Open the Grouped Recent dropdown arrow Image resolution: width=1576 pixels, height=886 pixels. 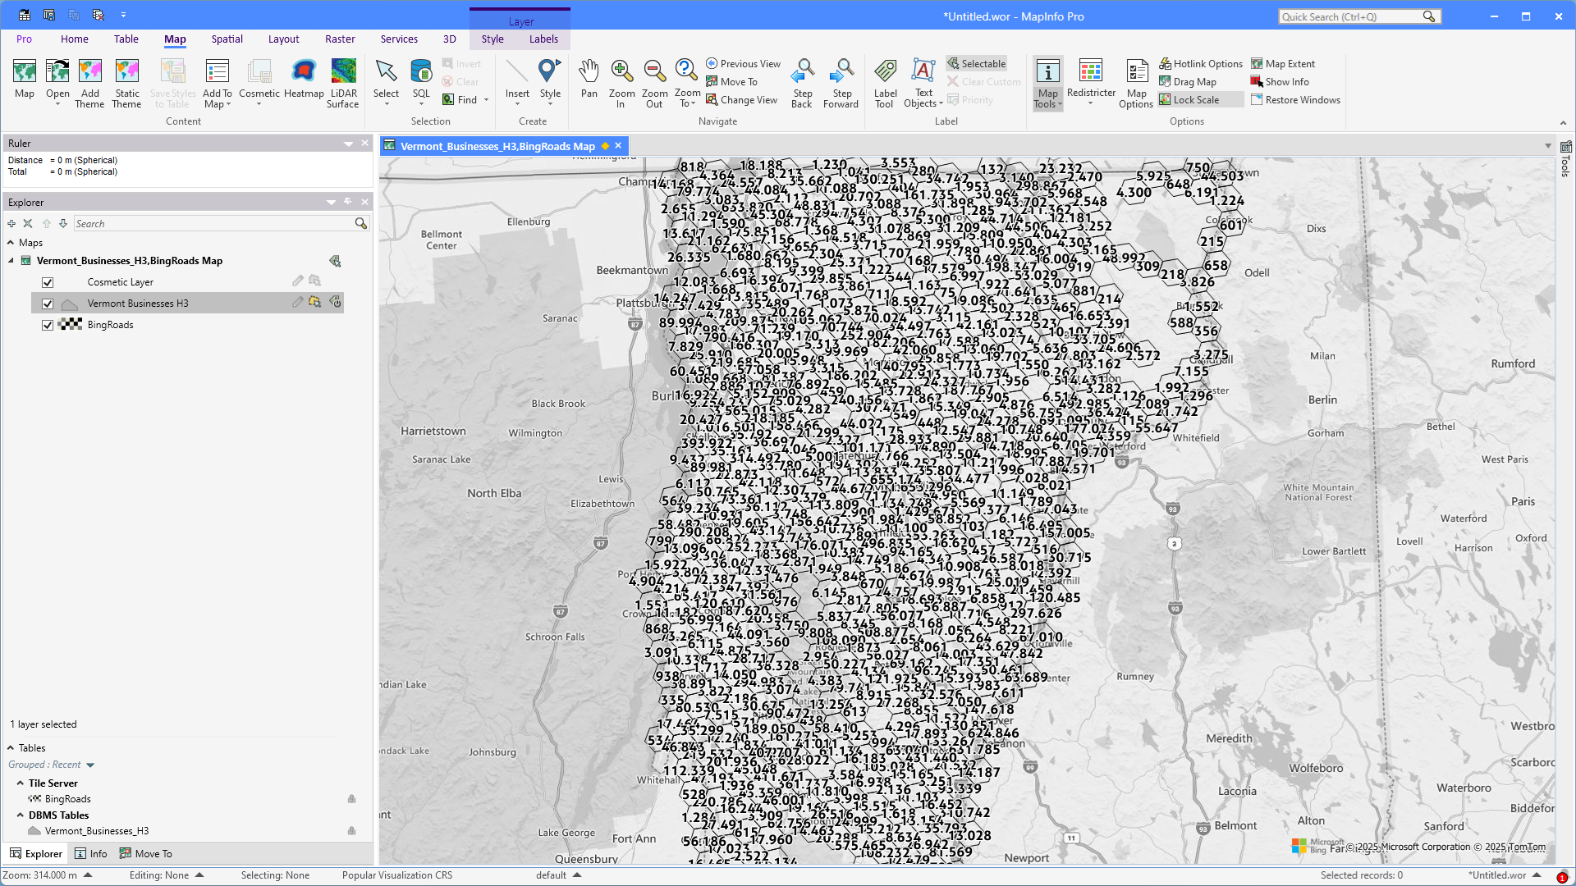pyautogui.click(x=90, y=765)
